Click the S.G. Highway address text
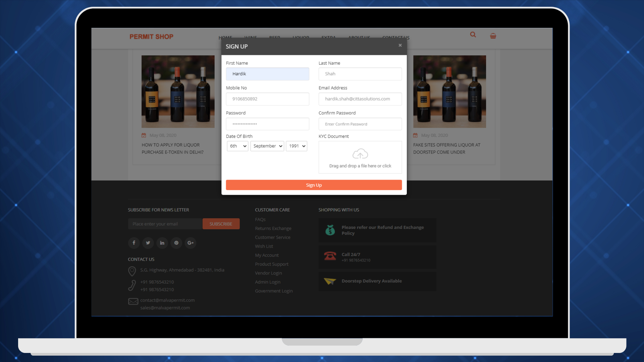Screen dimensions: 644x362 (182, 270)
